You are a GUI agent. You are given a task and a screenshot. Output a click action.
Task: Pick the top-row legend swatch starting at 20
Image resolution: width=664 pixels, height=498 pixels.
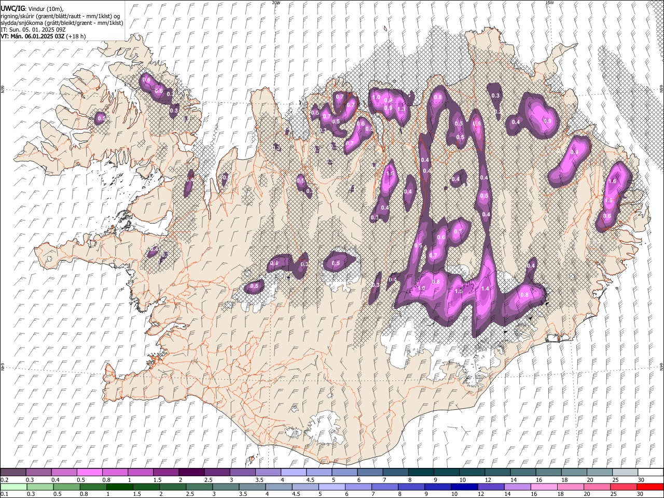click(599, 472)
